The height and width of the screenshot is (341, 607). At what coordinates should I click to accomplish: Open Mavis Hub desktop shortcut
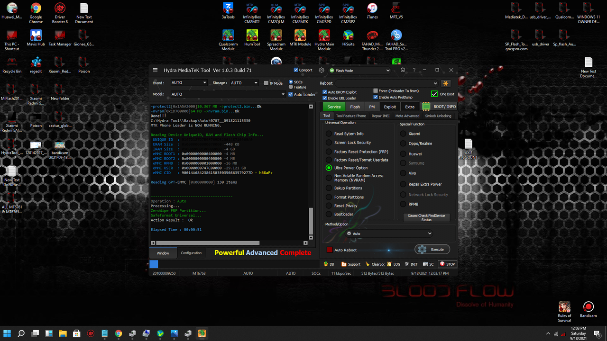click(36, 38)
